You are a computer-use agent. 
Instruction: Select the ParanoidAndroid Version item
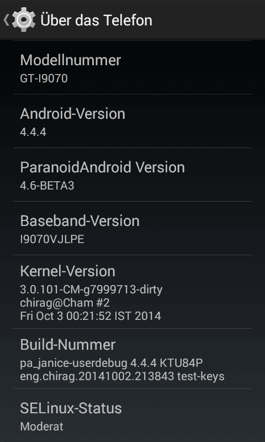coord(132,175)
